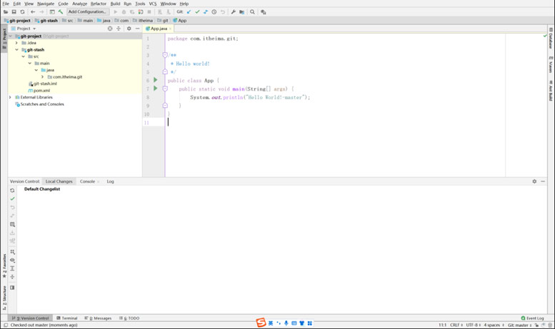Open View Options eye icon
Screen dimensions: 555x329
click(12, 260)
